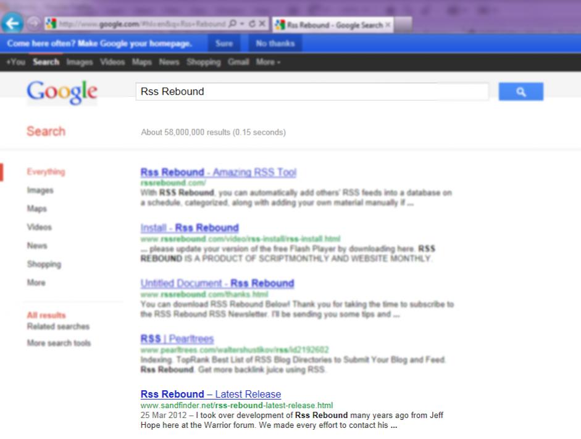Expand the More dropdown in top bar
Screen dimensions: 581x439
[x=268, y=62]
